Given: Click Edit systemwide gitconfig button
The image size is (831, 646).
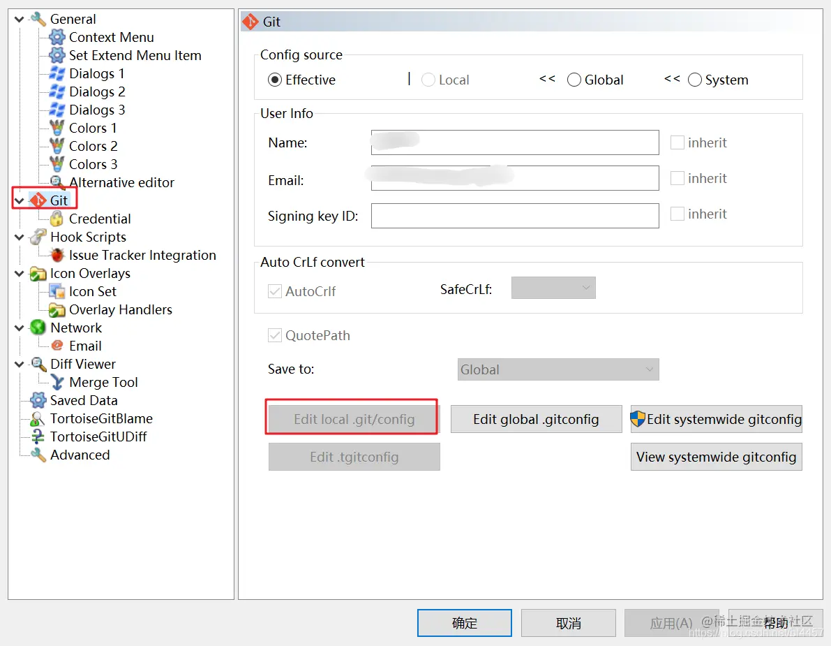Looking at the screenshot, I should click(716, 419).
